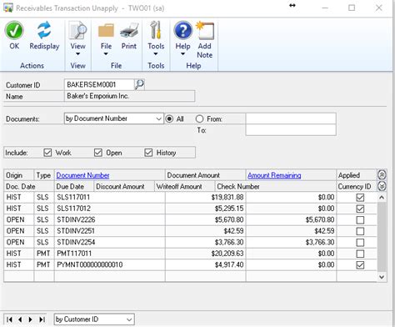Go to first record navigation arrow
This screenshot has height=327, width=395.
[x=9, y=319]
